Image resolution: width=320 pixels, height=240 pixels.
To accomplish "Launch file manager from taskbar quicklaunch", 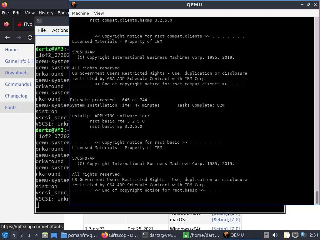I will 45,235.
